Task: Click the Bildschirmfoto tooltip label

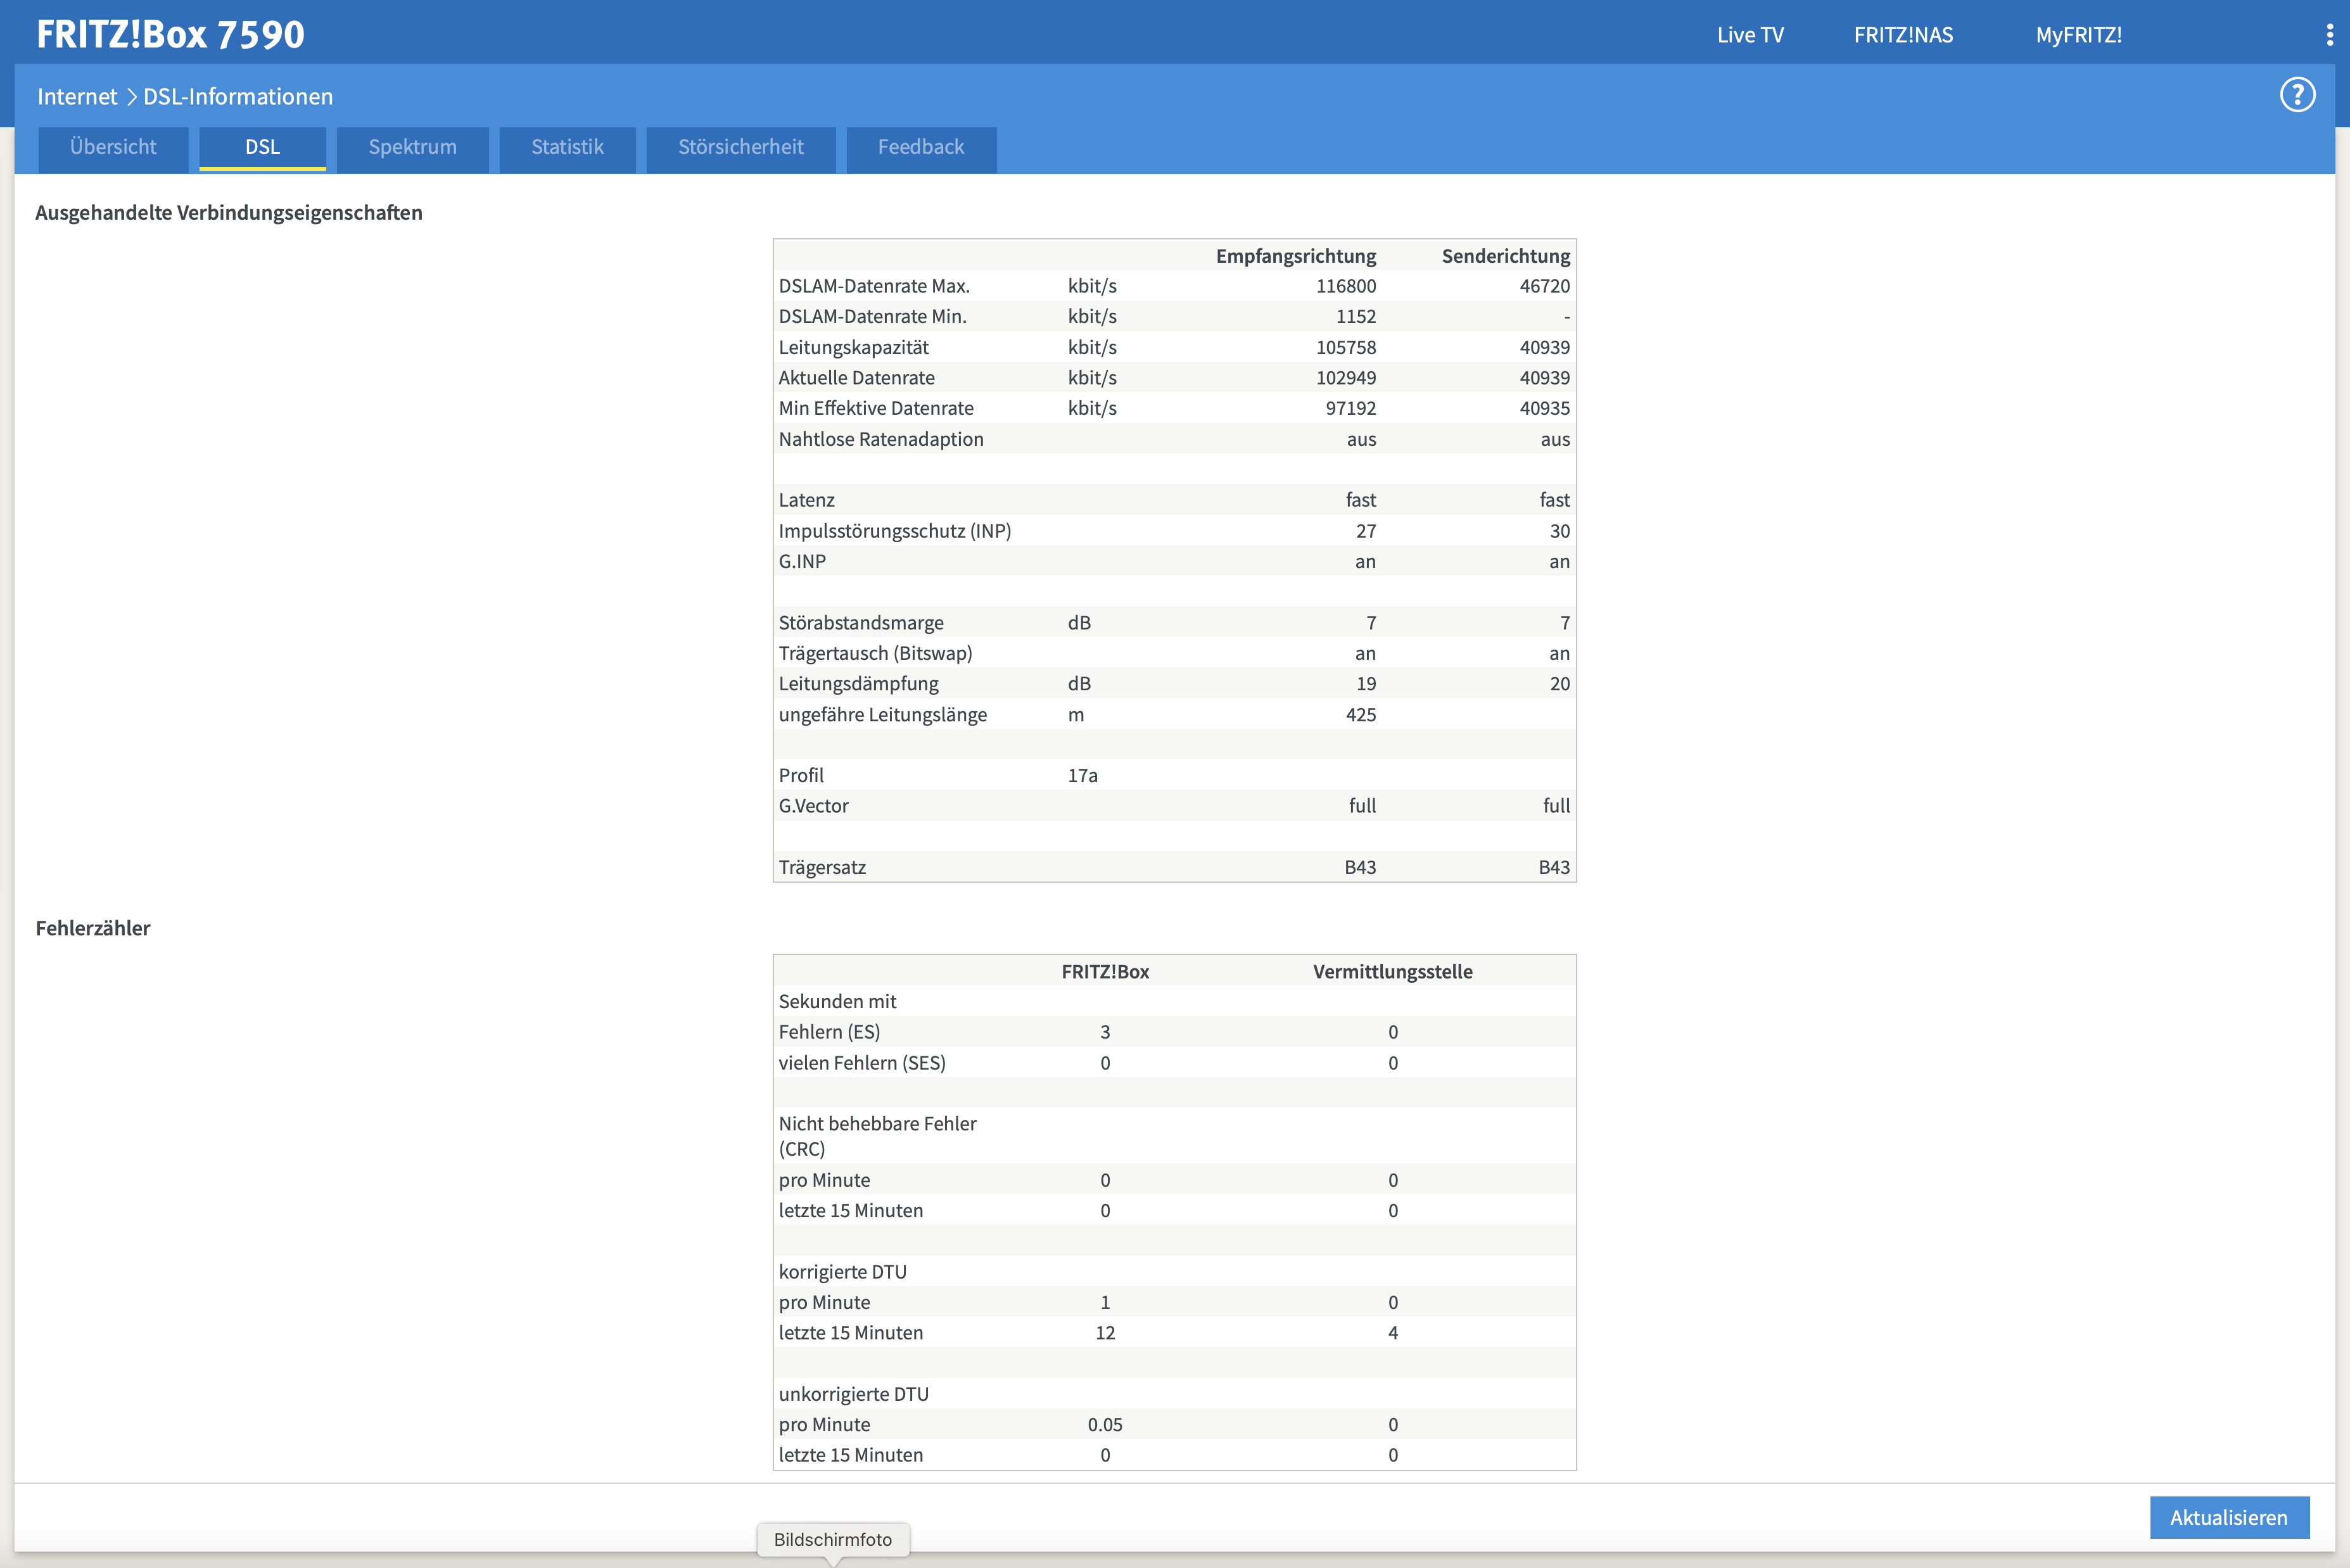Action: tap(832, 1539)
